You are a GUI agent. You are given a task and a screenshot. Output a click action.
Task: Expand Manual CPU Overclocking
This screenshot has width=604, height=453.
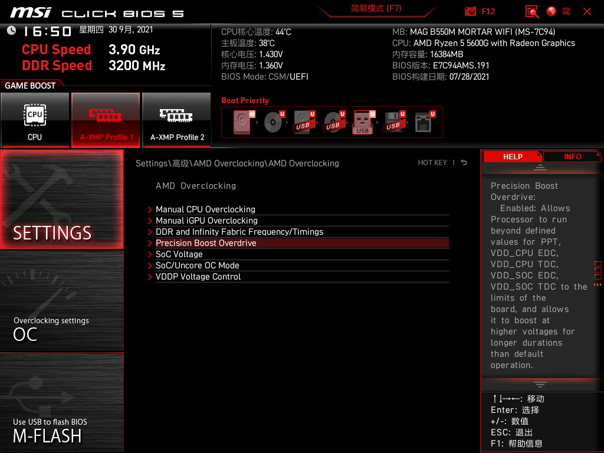point(205,209)
